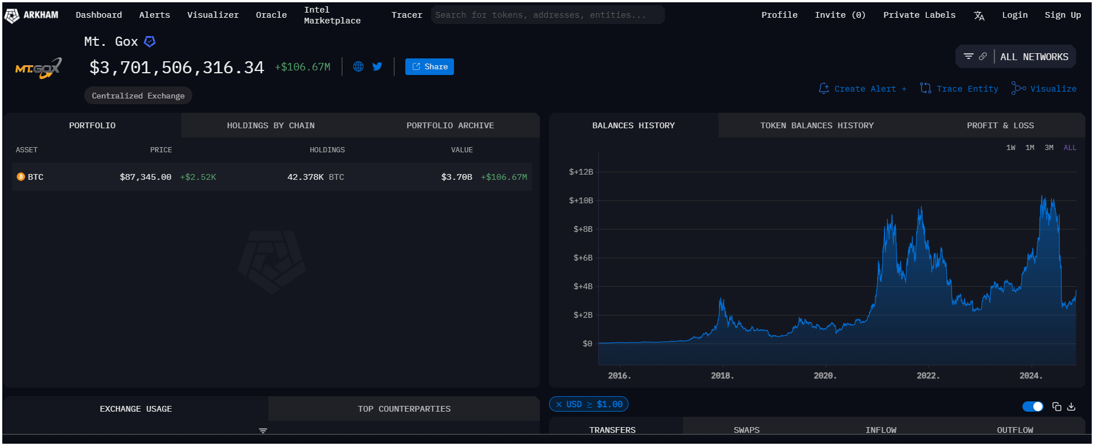Click the blue Share button
This screenshot has height=446, width=1094.
(x=429, y=66)
